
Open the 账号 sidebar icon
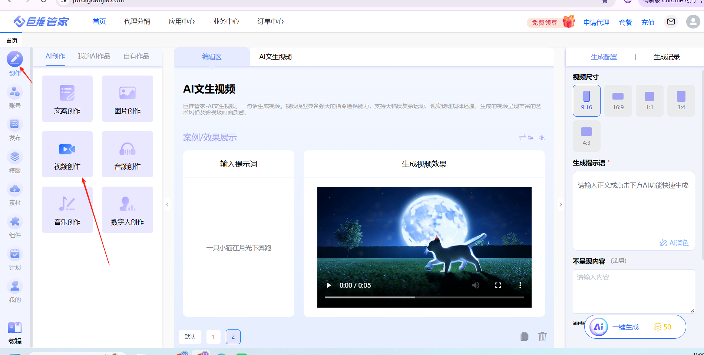pos(15,92)
